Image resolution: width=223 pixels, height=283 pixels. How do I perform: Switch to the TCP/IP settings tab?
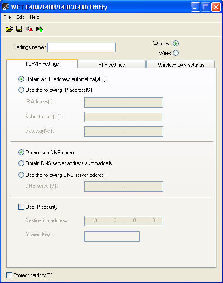tap(42, 64)
